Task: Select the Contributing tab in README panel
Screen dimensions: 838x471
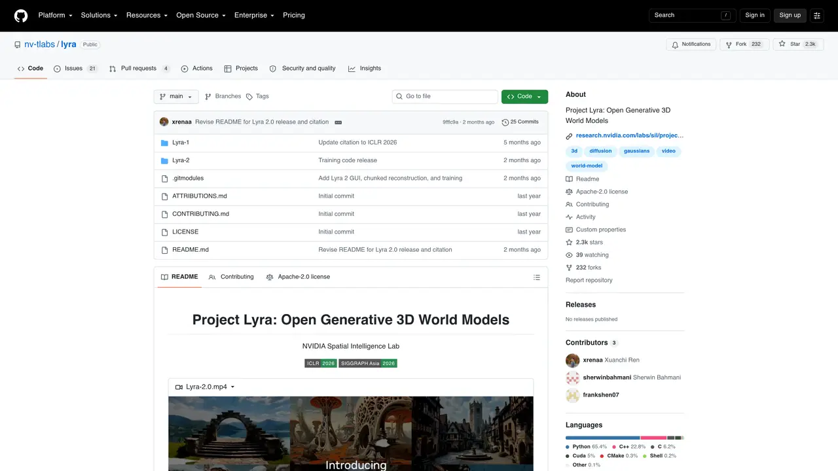Action: point(231,277)
